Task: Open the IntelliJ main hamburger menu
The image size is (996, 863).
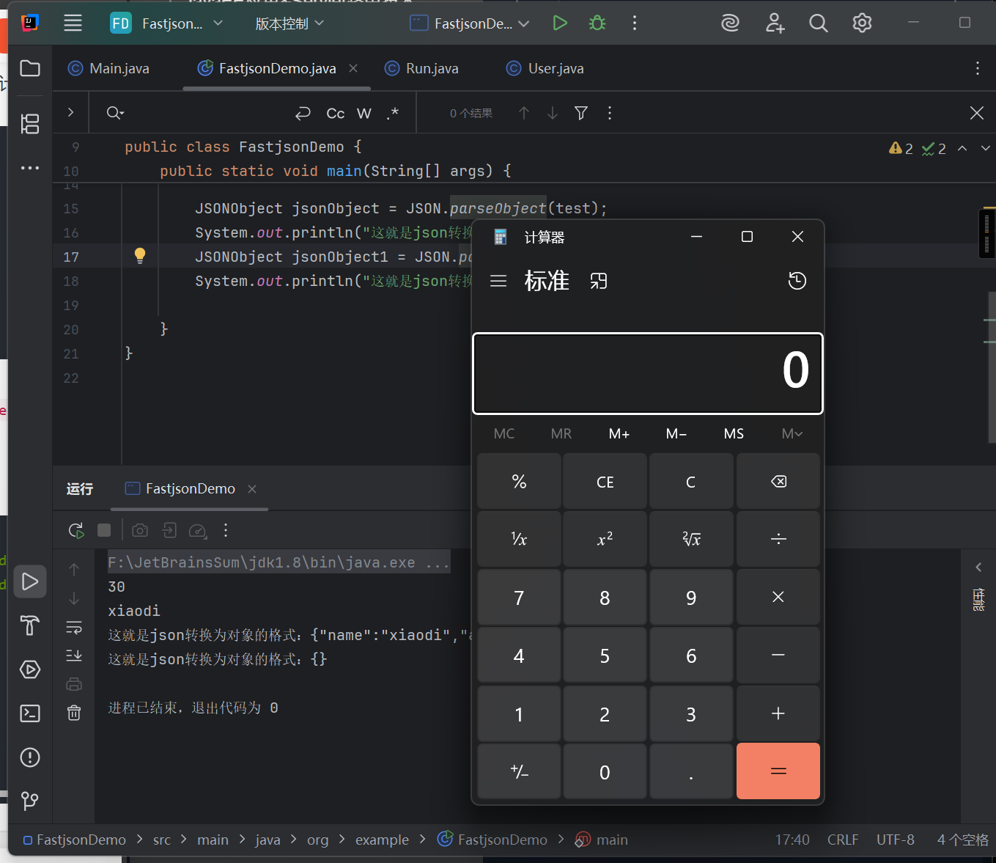Action: (x=73, y=23)
